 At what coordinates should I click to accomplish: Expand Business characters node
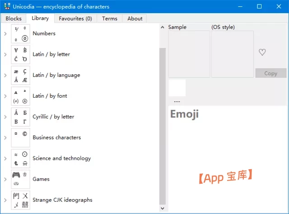coord(5,138)
